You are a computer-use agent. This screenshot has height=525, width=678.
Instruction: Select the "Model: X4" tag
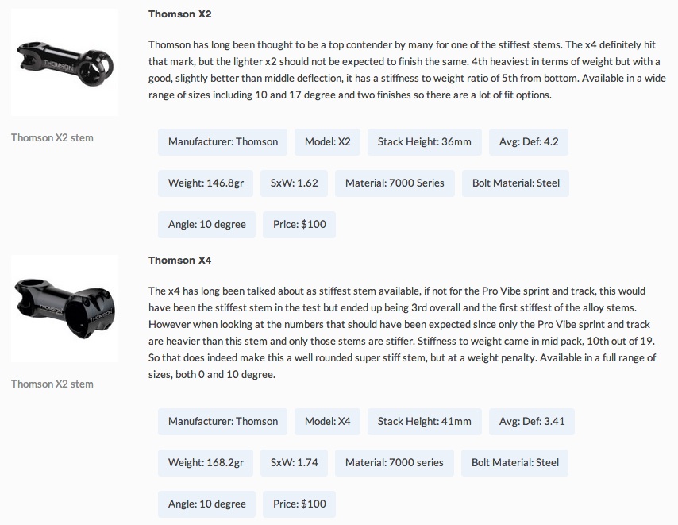[327, 422]
